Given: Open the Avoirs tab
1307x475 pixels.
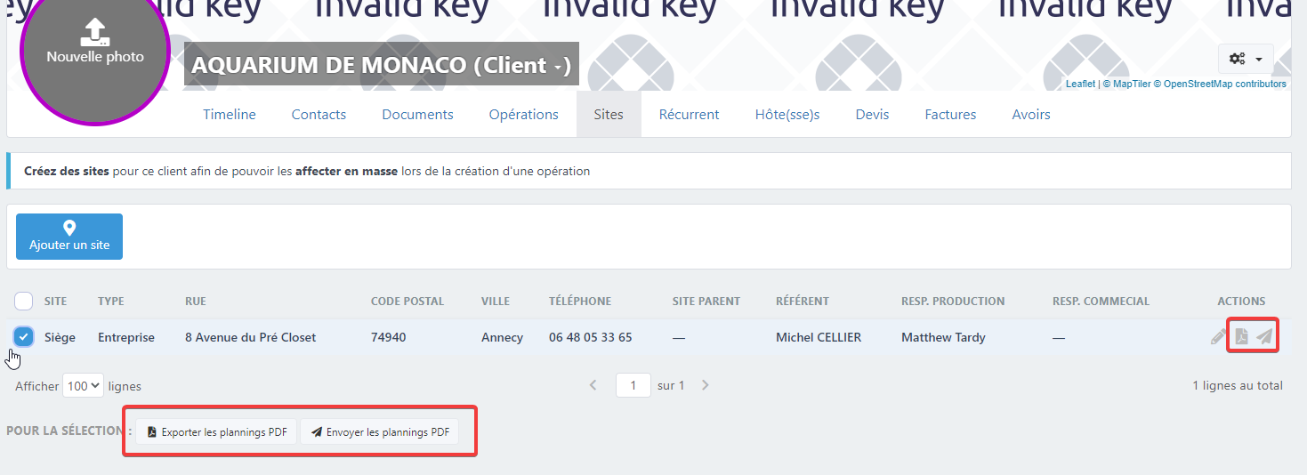Looking at the screenshot, I should click(1031, 115).
